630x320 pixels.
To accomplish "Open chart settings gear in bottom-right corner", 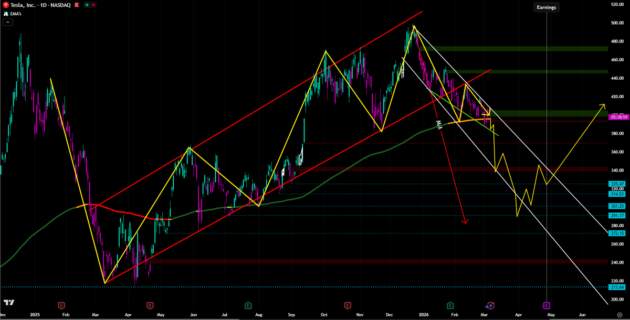I will (619, 314).
